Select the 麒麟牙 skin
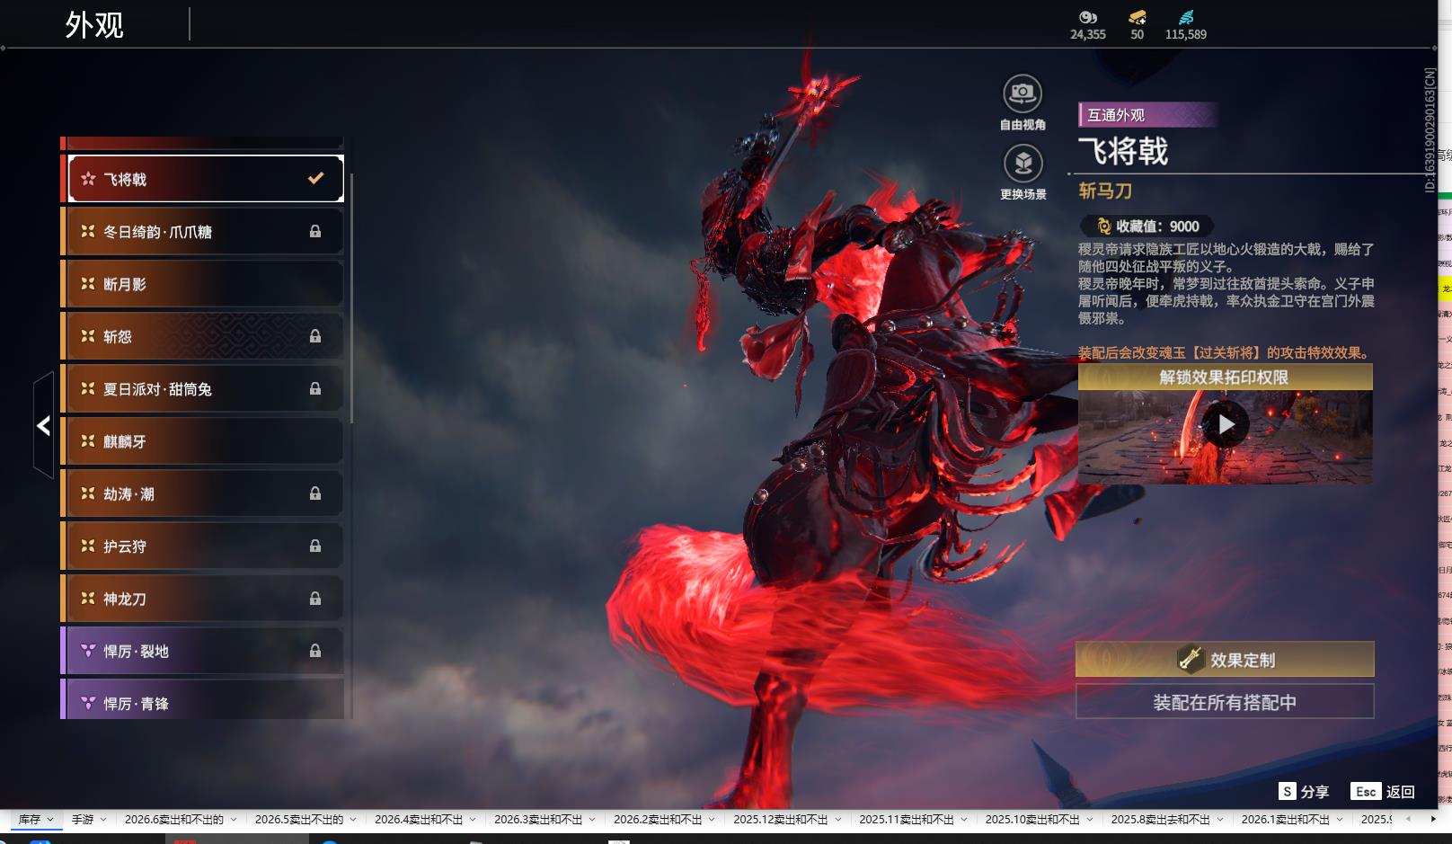 202,441
